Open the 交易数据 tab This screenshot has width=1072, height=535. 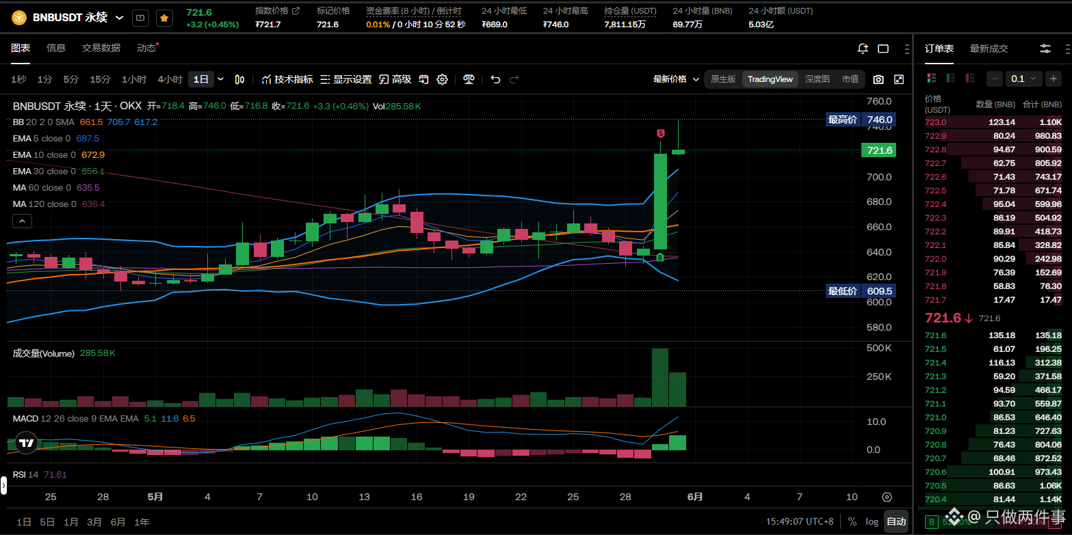click(x=101, y=48)
